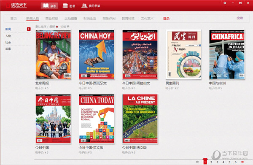Select the 运动健康 category tab

pos(71,19)
